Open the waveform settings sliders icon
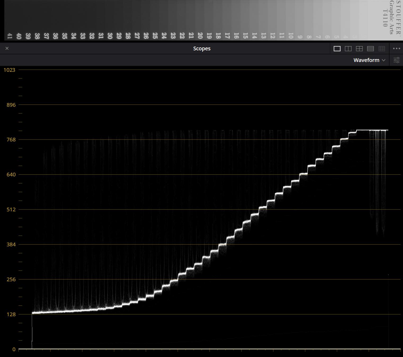The image size is (403, 357). [x=396, y=60]
